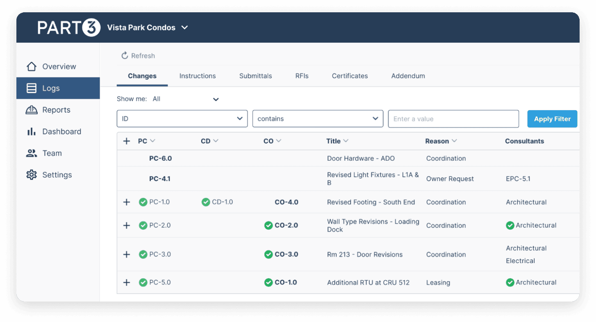Image resolution: width=596 pixels, height=322 pixels.
Task: Open the Certificates tab
Action: click(x=350, y=76)
